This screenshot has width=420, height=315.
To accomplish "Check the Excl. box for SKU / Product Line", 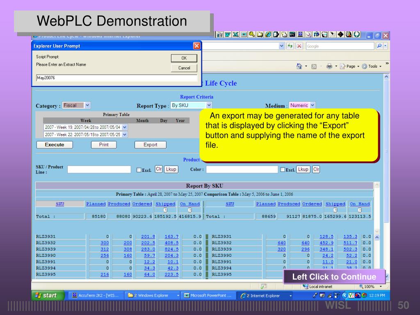I will (x=139, y=170).
